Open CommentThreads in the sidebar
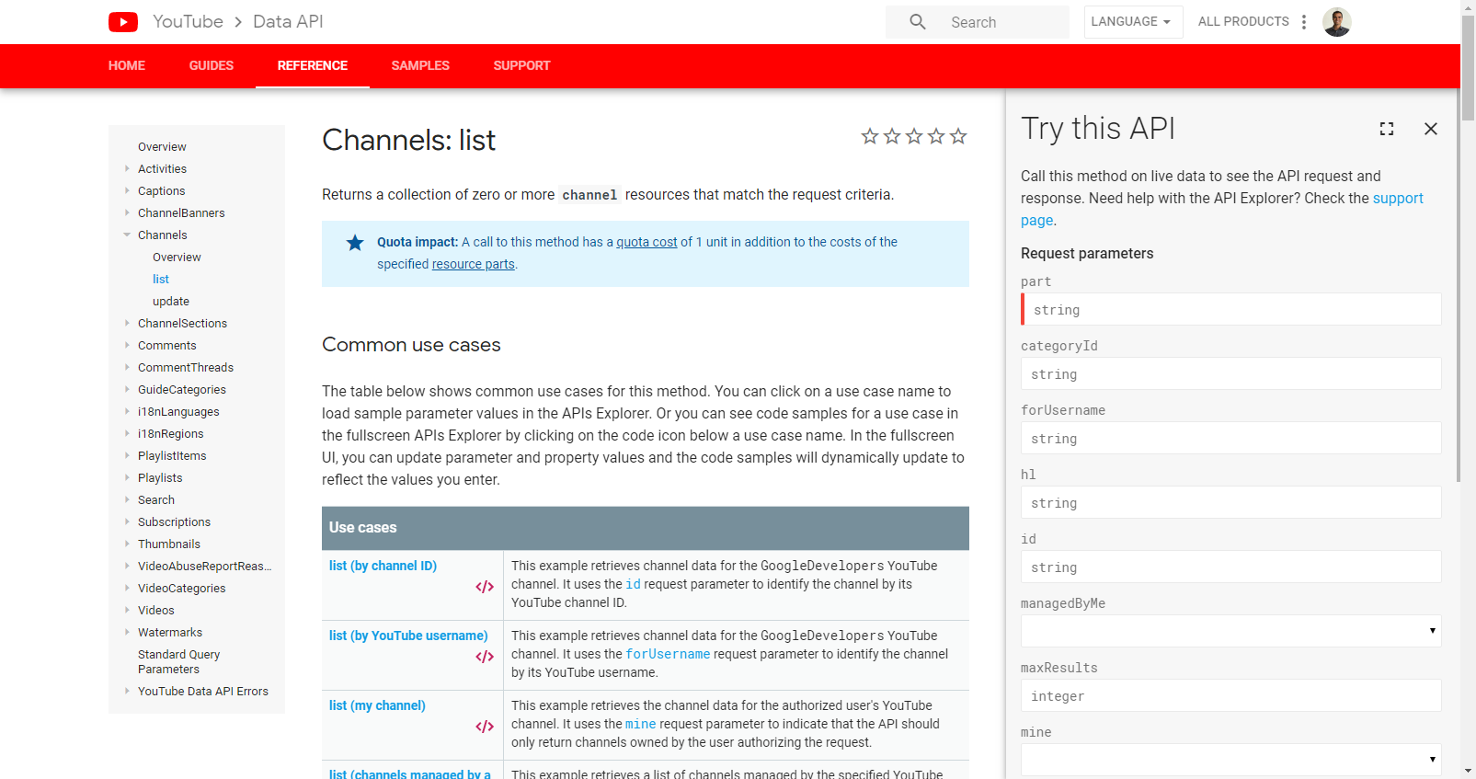Screen dimensions: 1476x779 click(186, 368)
